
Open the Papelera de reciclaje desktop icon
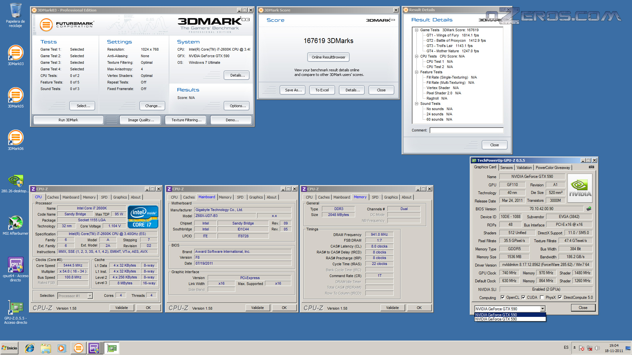(x=15, y=15)
